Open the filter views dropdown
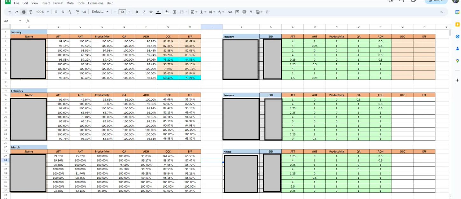Image resolution: width=461 pixels, height=199 pixels. point(259,12)
